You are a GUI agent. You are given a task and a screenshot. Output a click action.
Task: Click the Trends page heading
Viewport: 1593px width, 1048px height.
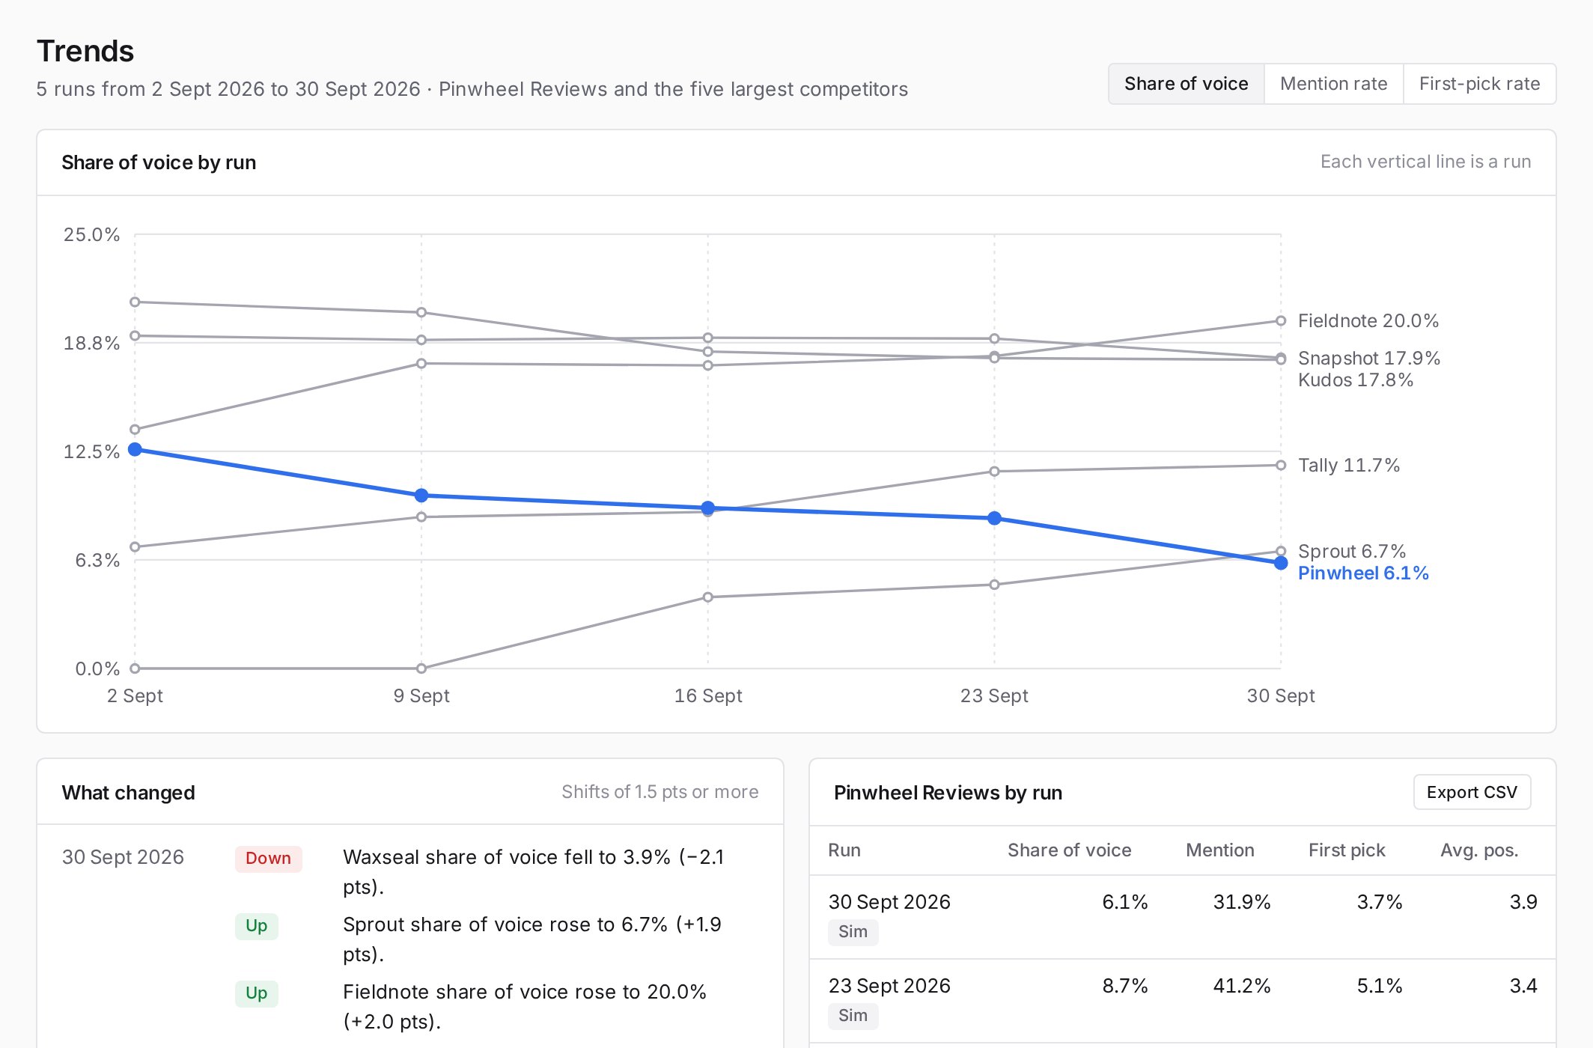85,51
